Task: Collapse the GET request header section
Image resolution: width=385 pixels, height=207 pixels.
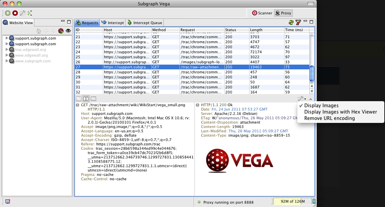Action: tap(77, 105)
